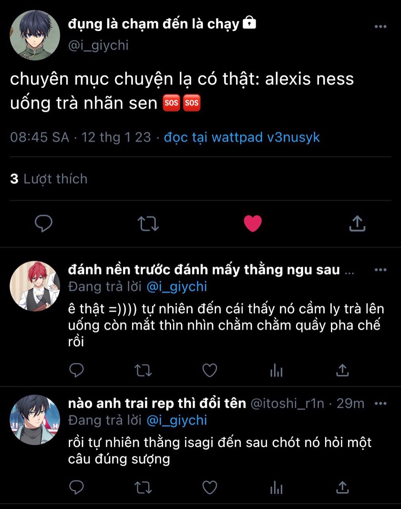Tap the @i_giychi mention in first reply

point(177,287)
